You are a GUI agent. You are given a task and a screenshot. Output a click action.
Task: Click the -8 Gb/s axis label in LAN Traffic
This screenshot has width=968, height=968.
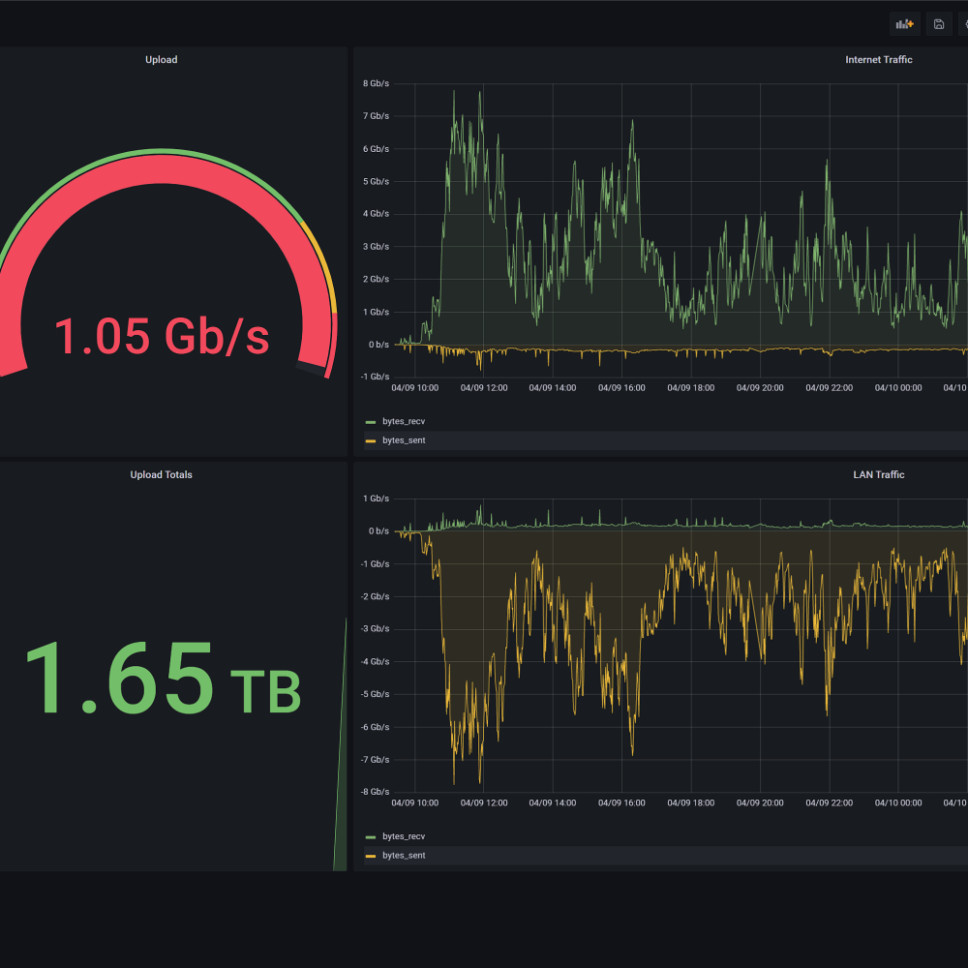click(376, 792)
